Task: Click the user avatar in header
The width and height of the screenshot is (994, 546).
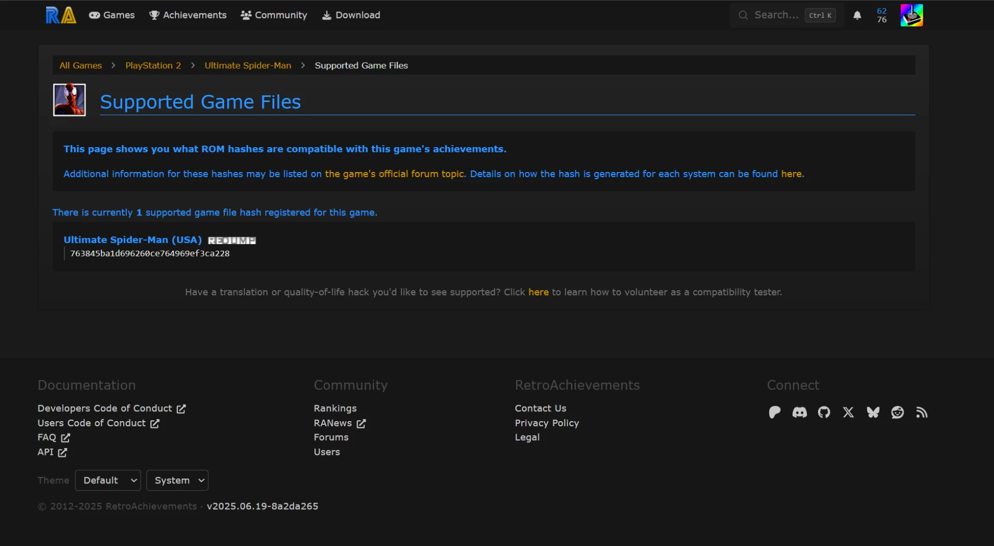Action: [911, 15]
